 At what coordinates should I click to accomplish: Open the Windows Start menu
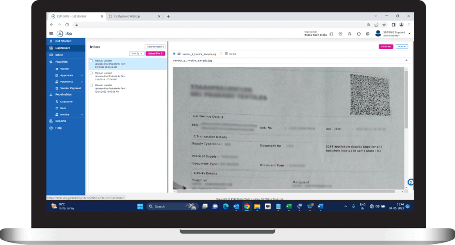(140, 206)
